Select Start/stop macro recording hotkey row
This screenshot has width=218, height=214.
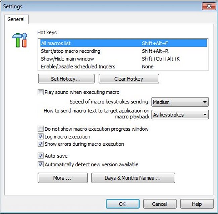[x=122, y=51]
